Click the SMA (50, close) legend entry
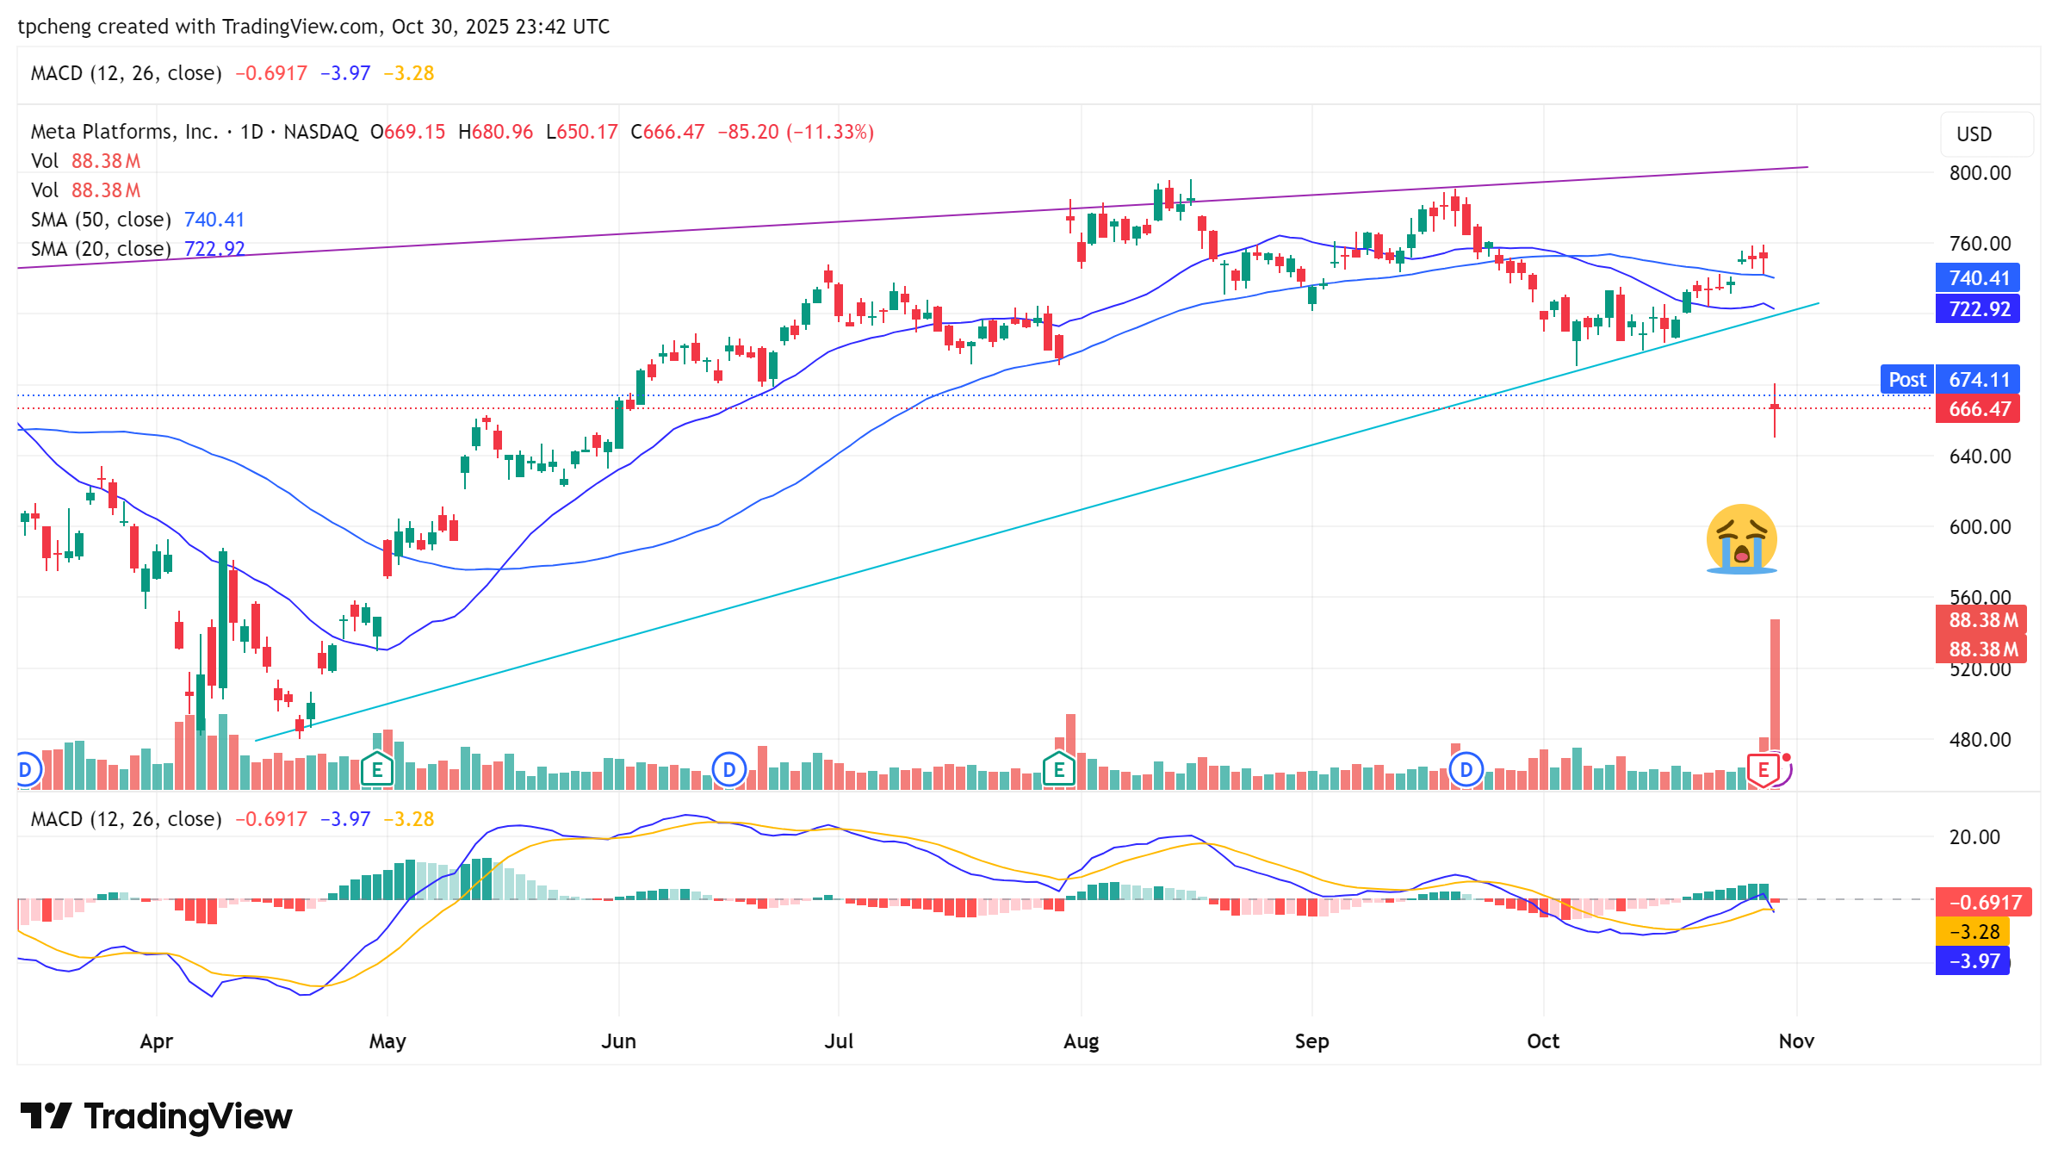 point(101,220)
